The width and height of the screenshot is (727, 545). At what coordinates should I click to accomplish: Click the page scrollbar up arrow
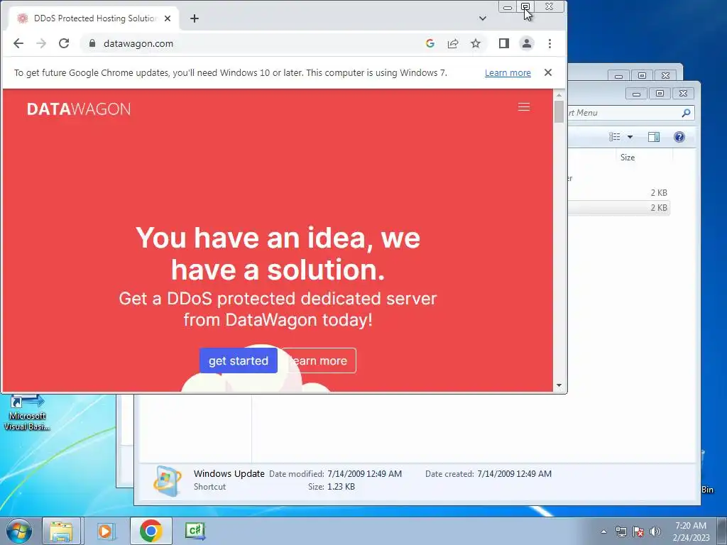pyautogui.click(x=559, y=94)
